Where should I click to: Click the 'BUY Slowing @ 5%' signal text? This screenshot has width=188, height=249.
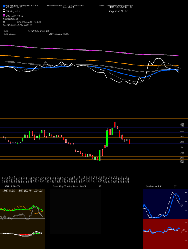(x=59, y=34)
